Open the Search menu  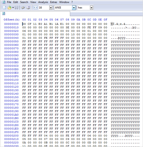24,2
